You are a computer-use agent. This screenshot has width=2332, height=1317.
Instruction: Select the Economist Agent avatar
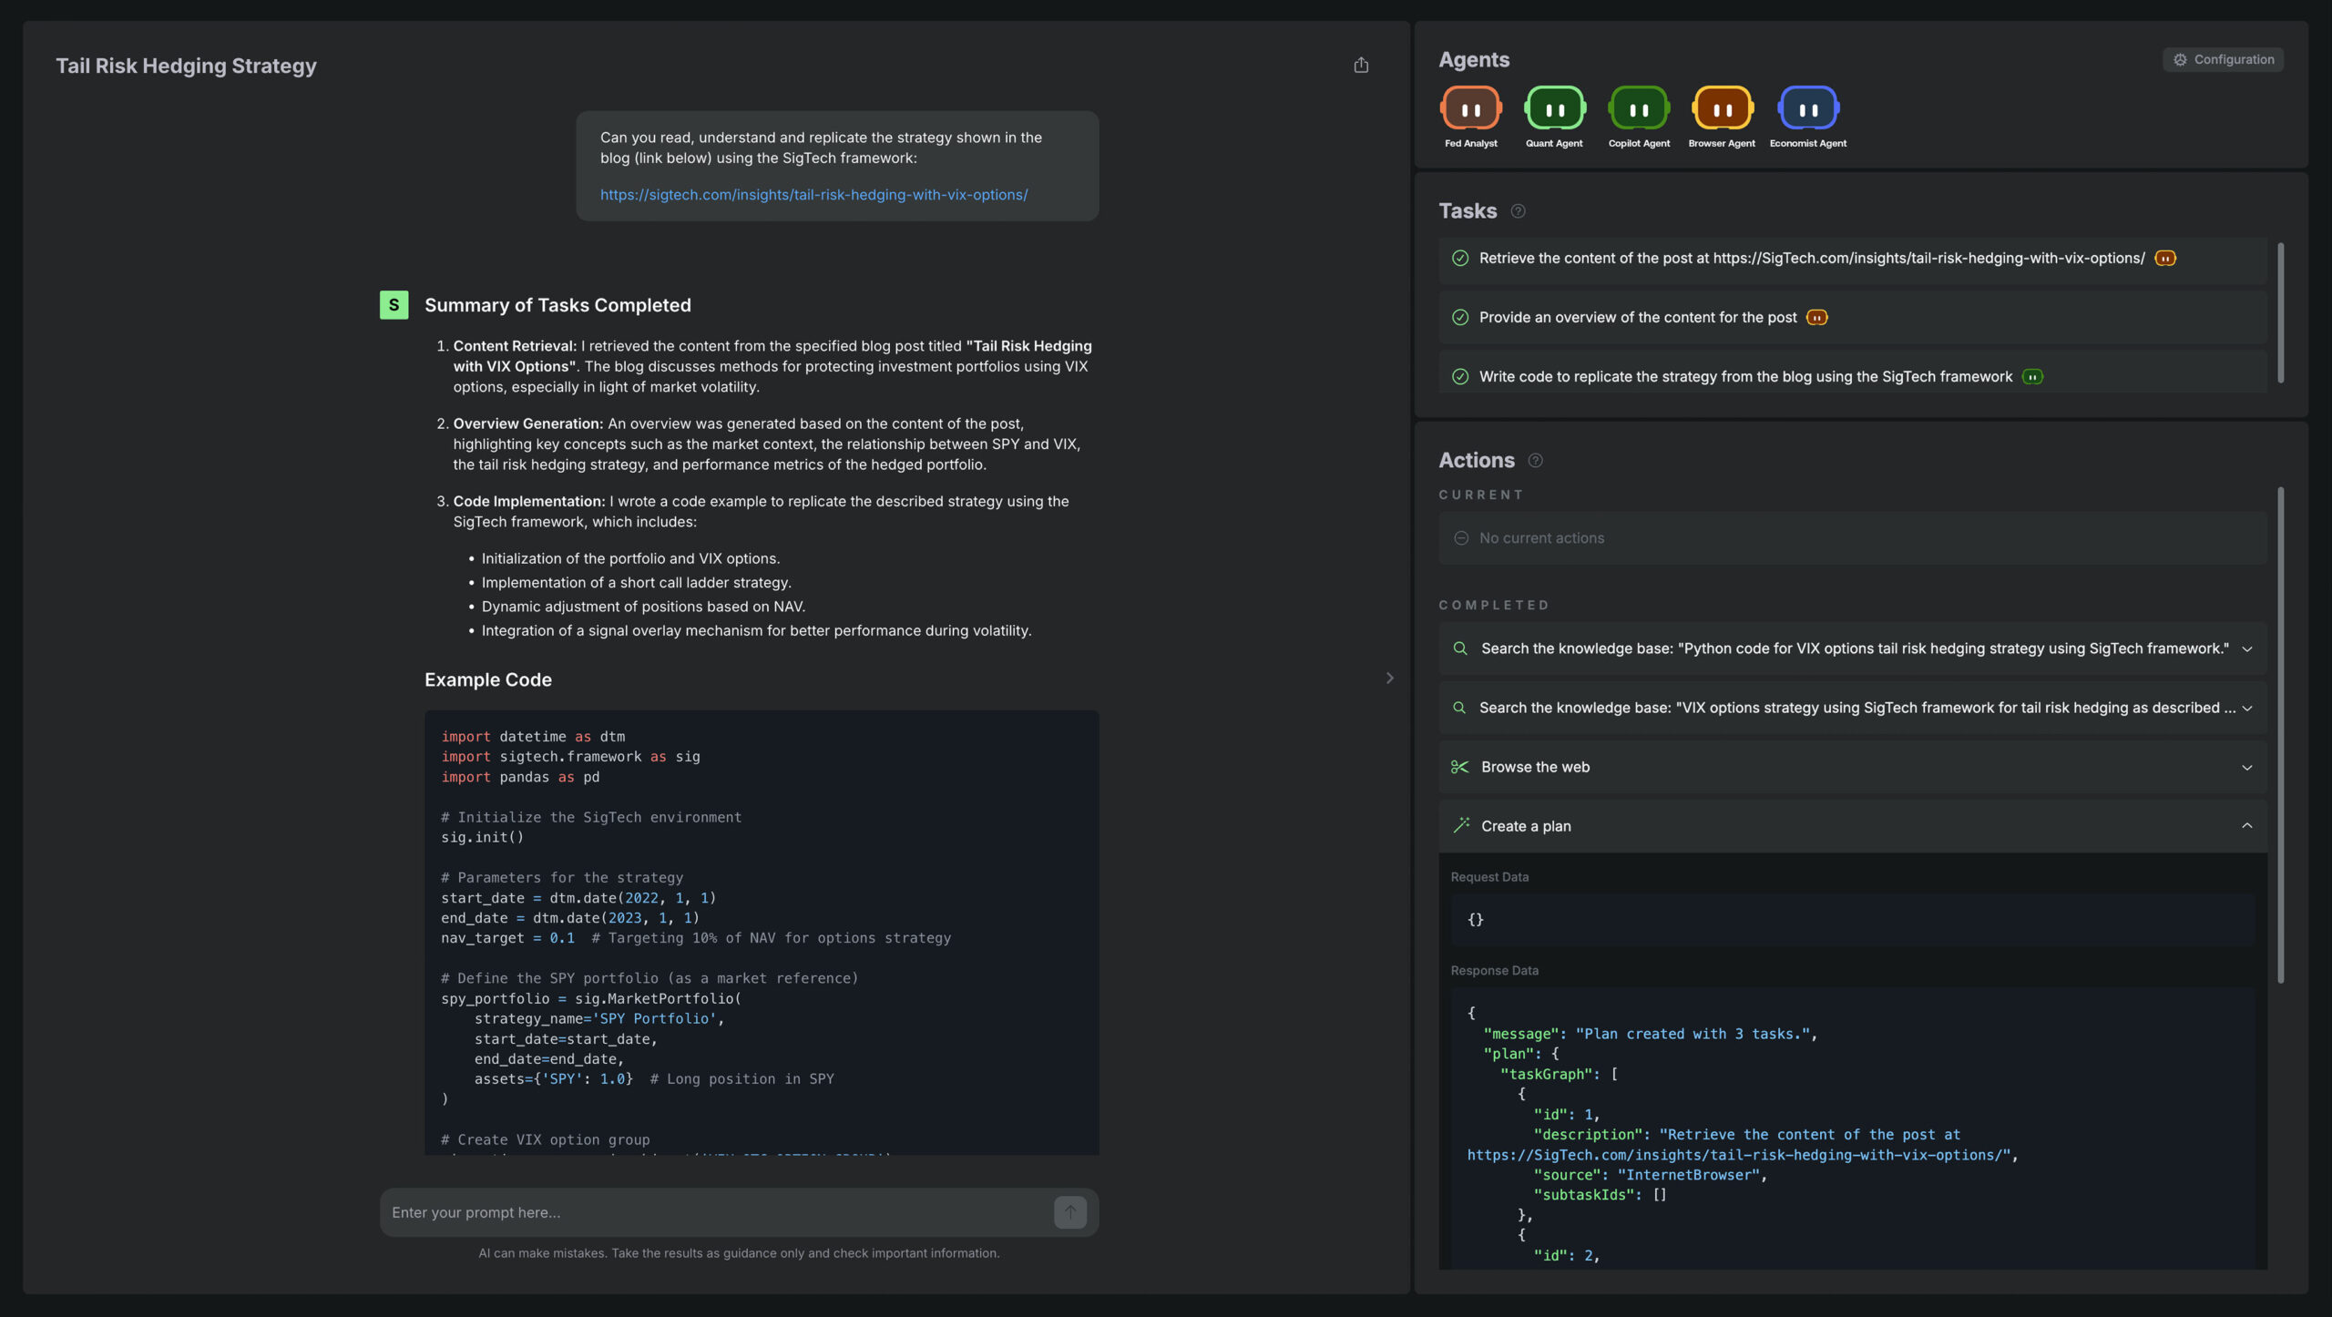(1808, 108)
